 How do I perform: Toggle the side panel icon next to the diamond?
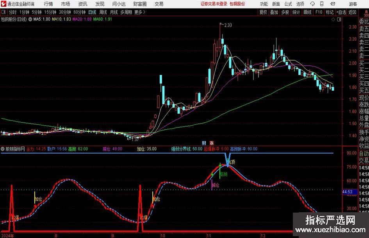click(339, 20)
